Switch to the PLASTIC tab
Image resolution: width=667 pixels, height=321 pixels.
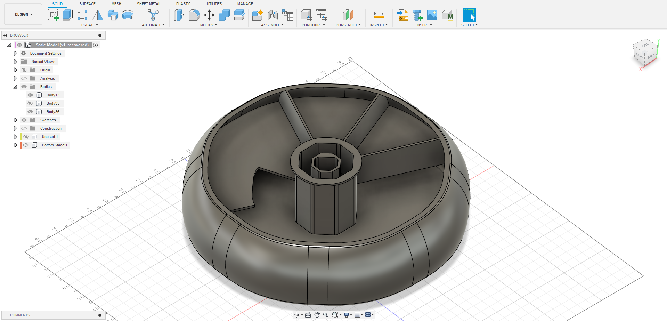tap(184, 4)
